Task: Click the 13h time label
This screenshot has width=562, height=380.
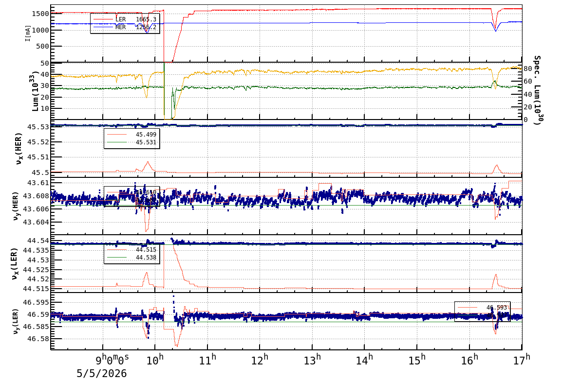Action: click(313, 359)
